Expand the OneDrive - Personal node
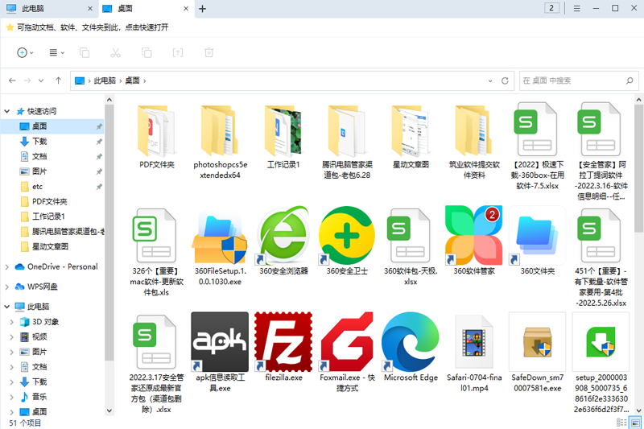Image resolution: width=644 pixels, height=429 pixels. [8, 266]
